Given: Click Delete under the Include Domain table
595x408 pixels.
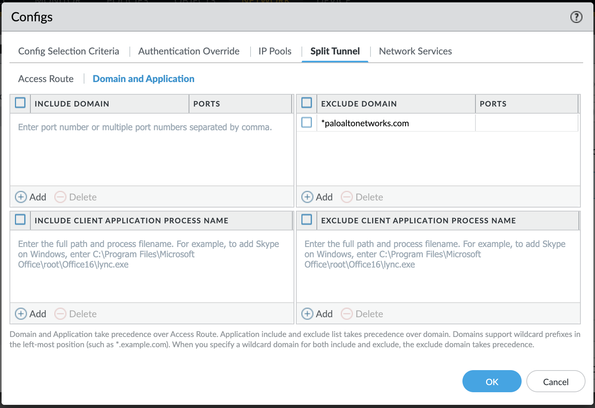Looking at the screenshot, I should (75, 197).
